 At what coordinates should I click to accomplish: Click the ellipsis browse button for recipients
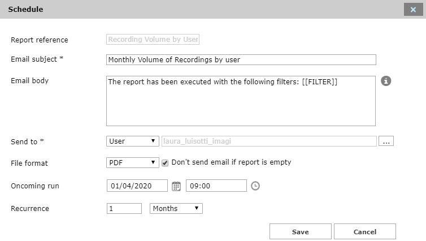(386, 141)
